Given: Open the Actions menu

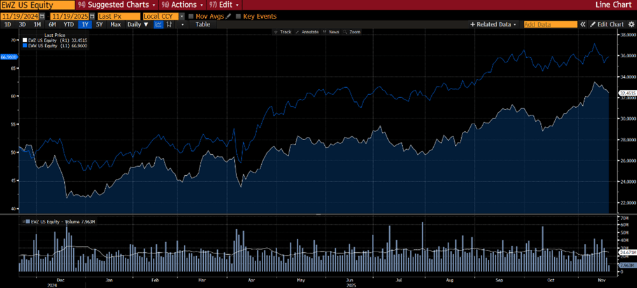Looking at the screenshot, I should click(x=185, y=4).
